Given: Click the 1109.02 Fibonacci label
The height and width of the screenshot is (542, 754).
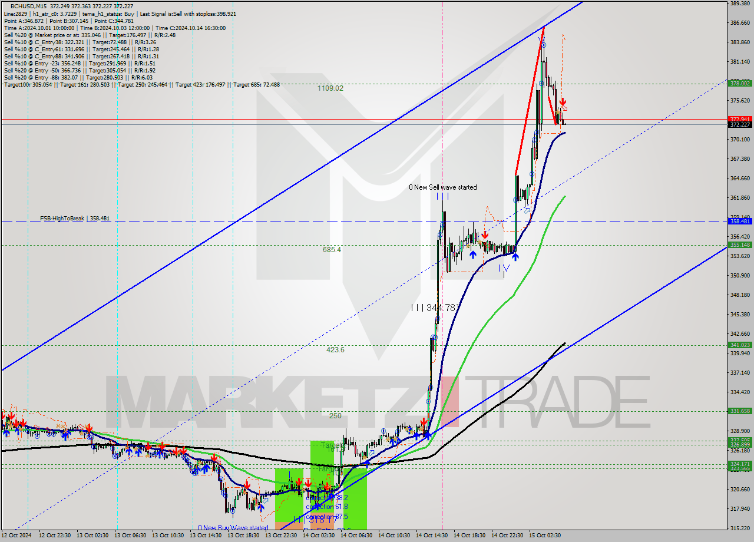Looking at the screenshot, I should [x=330, y=88].
